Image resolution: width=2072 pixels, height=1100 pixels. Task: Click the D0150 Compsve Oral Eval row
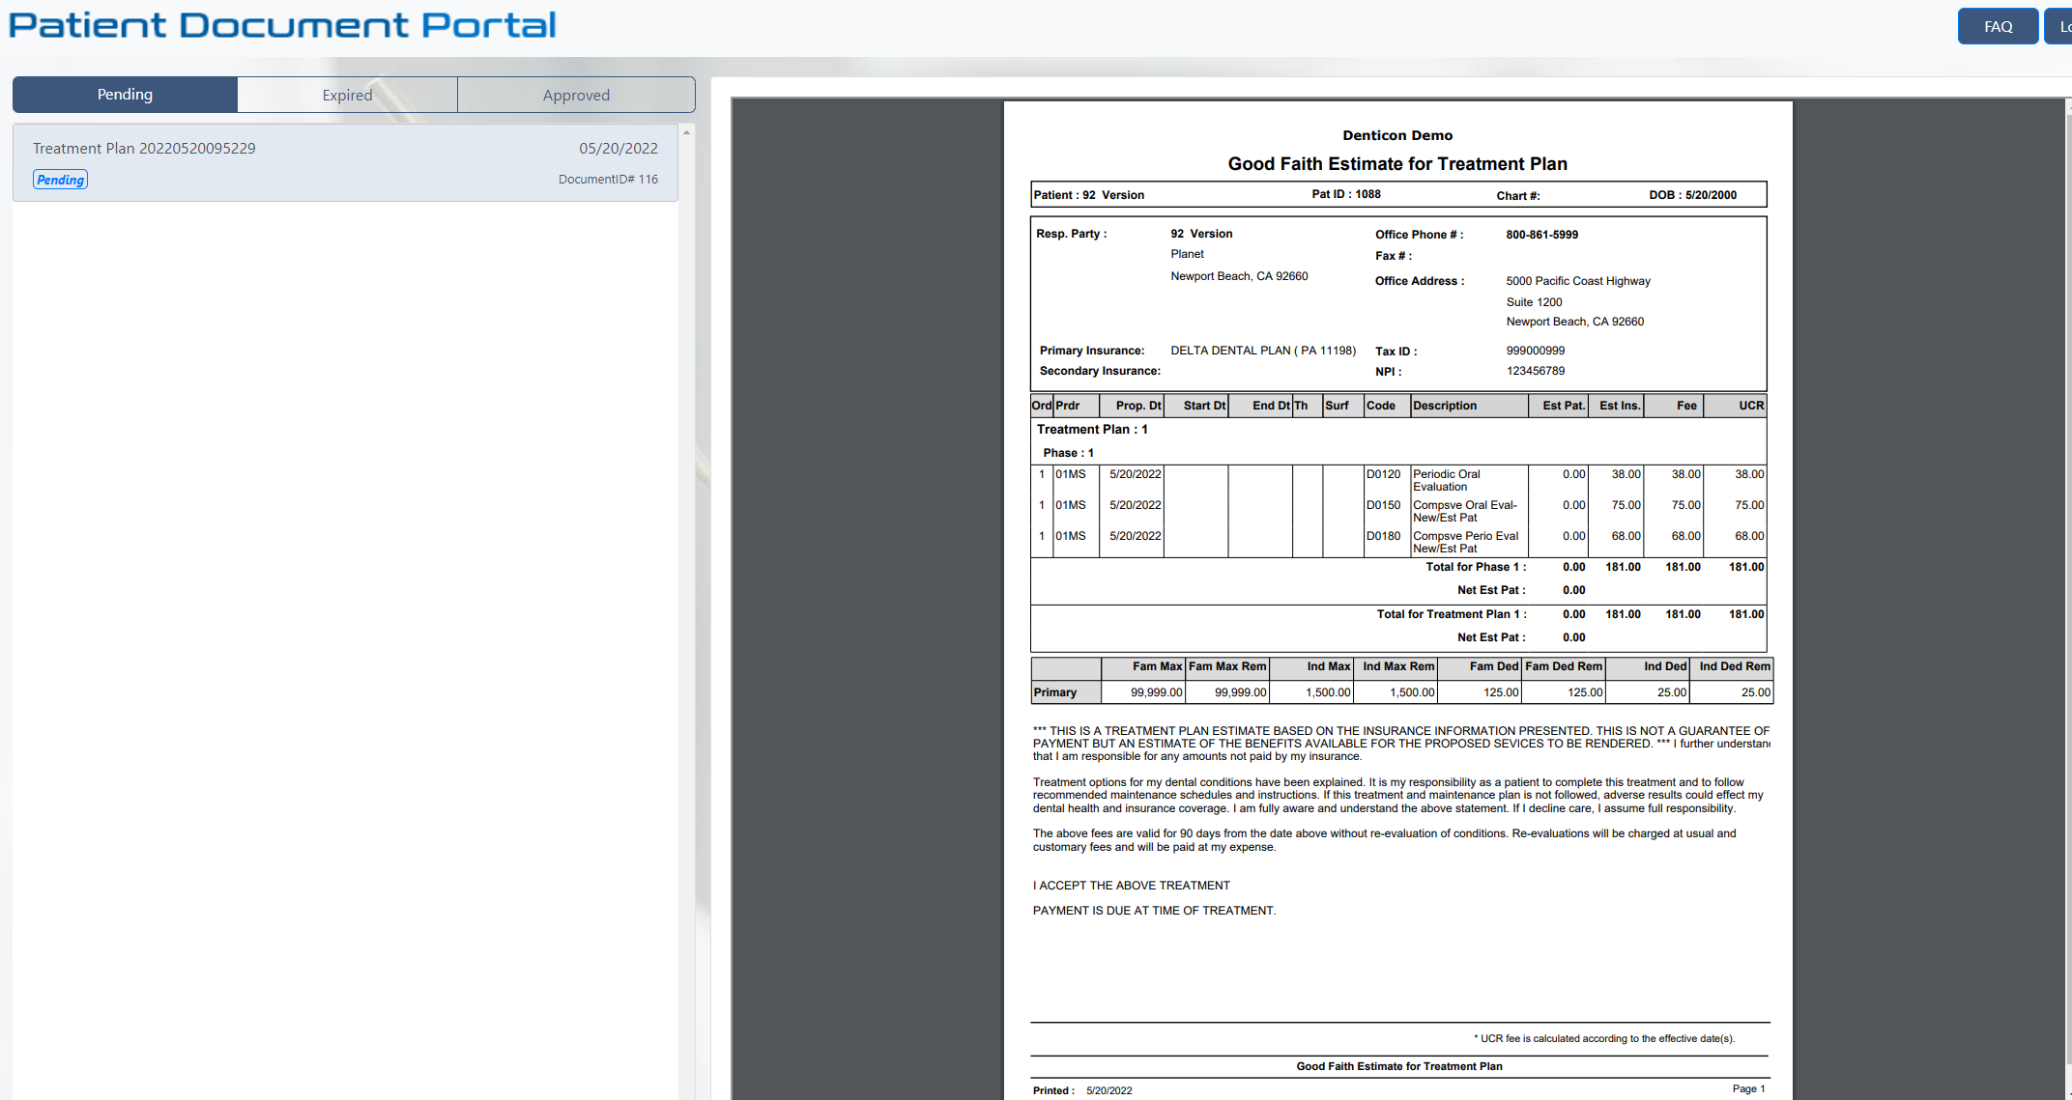tap(1398, 511)
